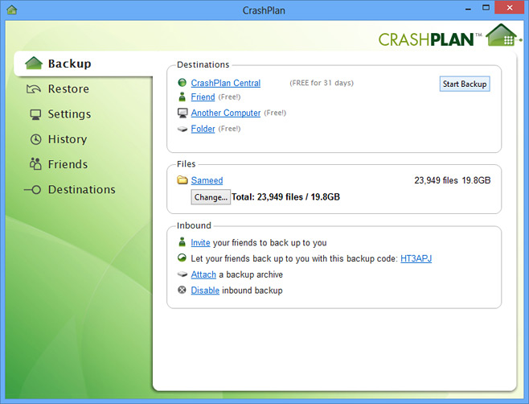
Task: Minimize the CrashPlan window
Action: click(x=468, y=8)
